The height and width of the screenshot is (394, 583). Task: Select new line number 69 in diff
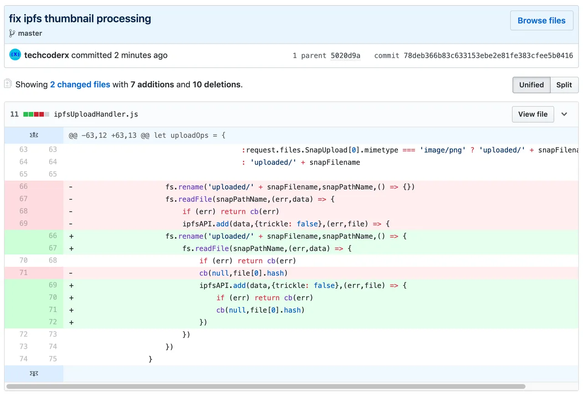(53, 285)
